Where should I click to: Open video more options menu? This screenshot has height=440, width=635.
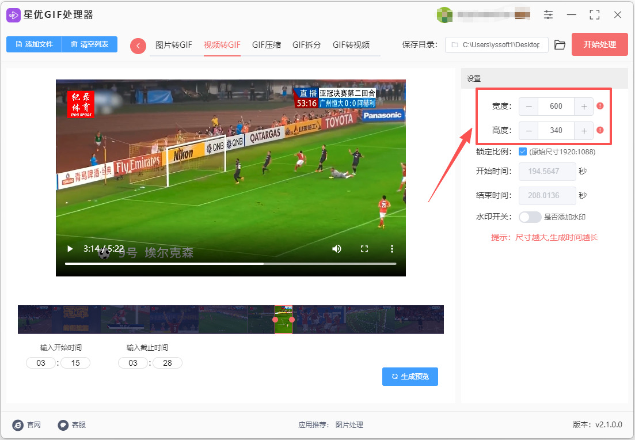click(x=391, y=249)
